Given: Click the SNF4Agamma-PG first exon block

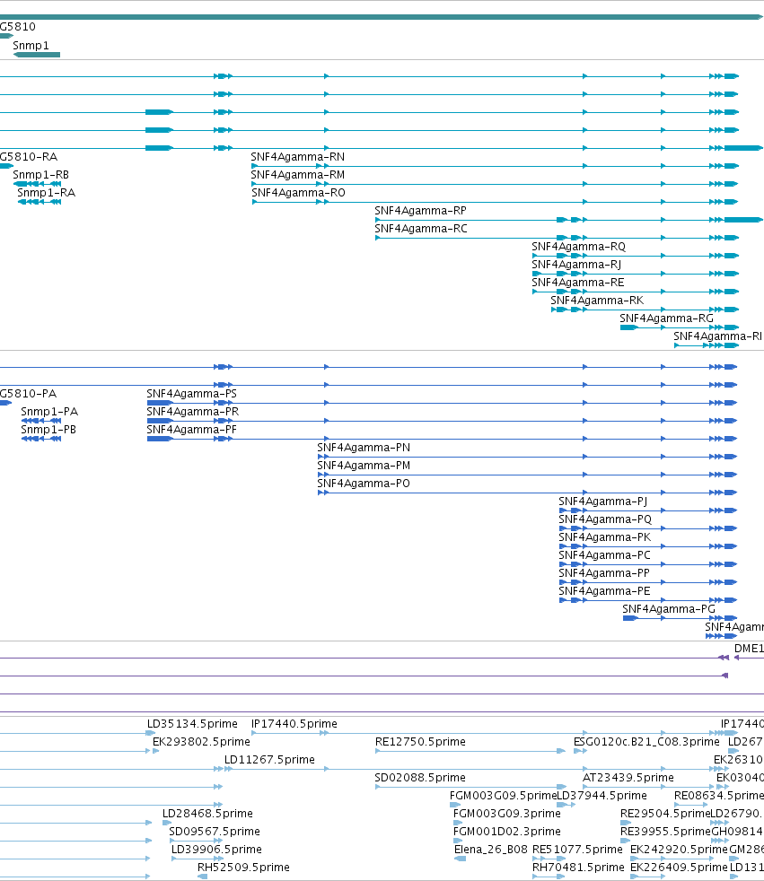Looking at the screenshot, I should click(x=630, y=619).
